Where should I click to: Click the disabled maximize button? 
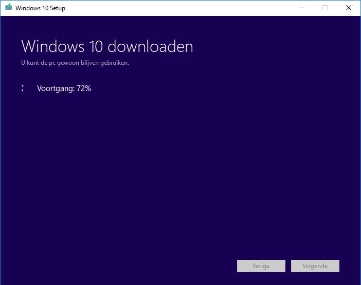pyautogui.click(x=325, y=8)
